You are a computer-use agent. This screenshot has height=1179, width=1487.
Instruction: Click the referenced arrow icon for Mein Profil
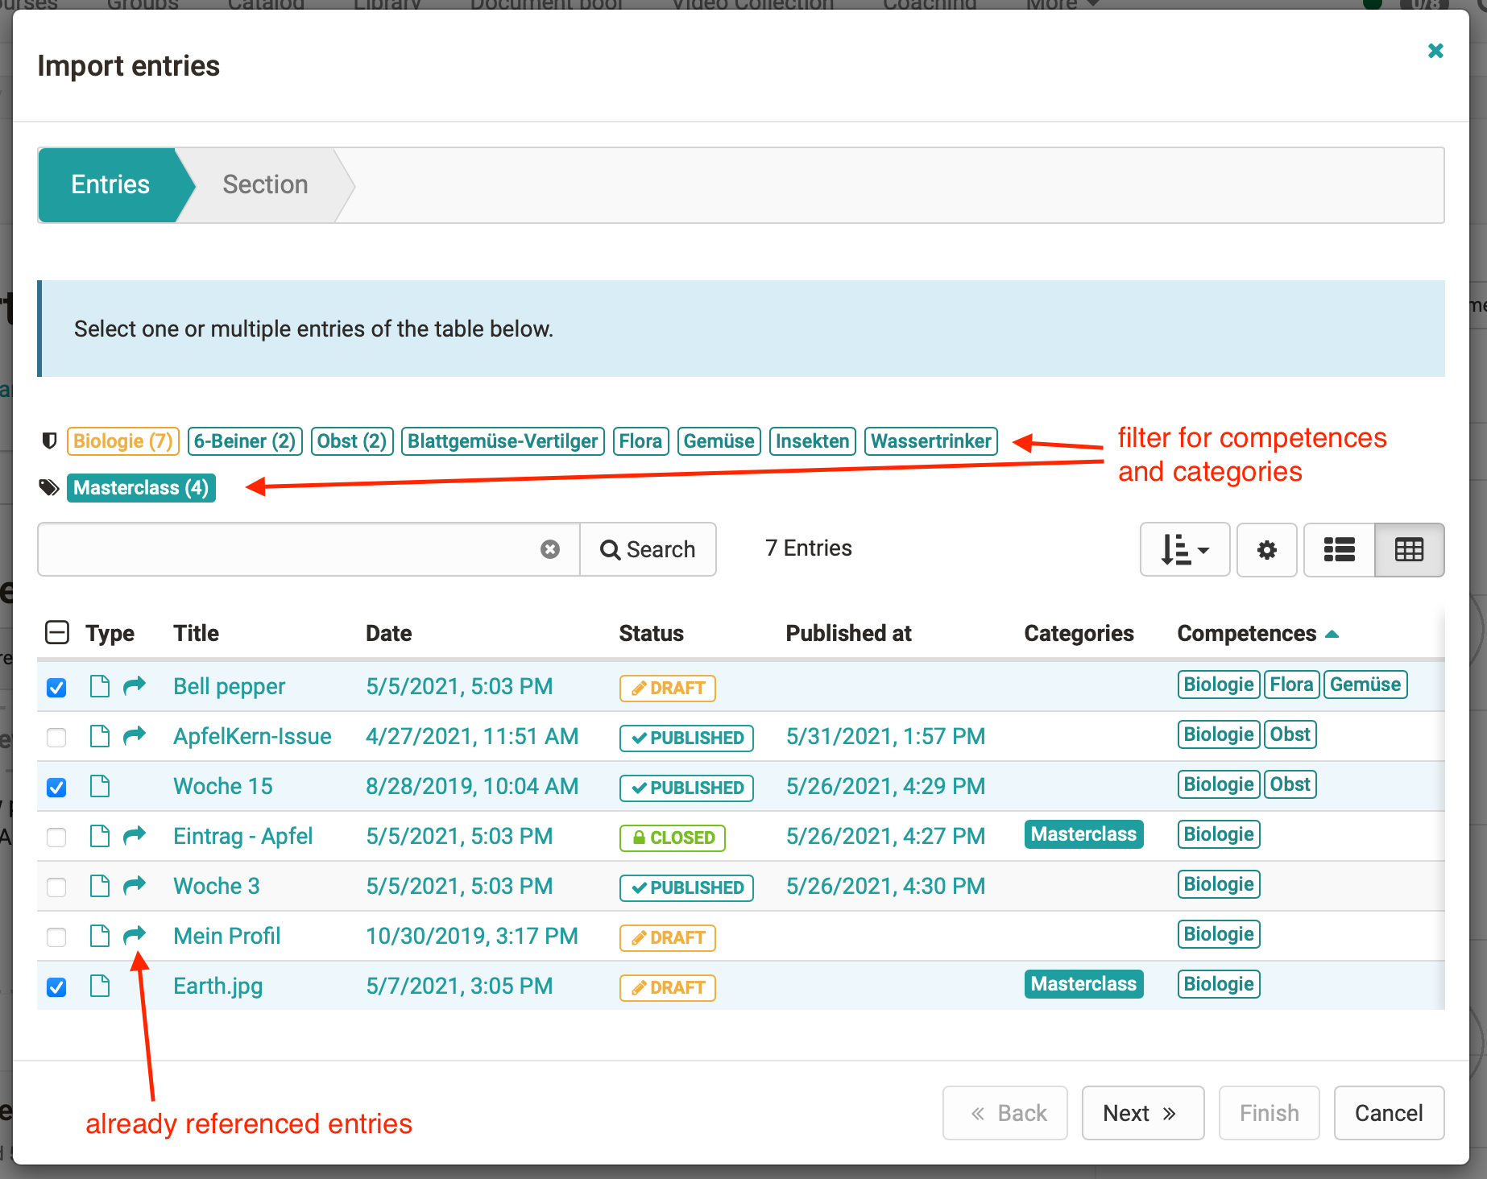[135, 935]
